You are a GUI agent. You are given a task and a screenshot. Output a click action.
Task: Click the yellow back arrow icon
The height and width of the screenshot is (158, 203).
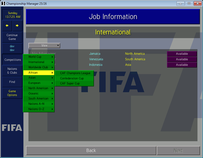[7, 26]
